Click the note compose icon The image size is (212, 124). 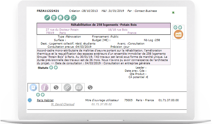pos(74,18)
